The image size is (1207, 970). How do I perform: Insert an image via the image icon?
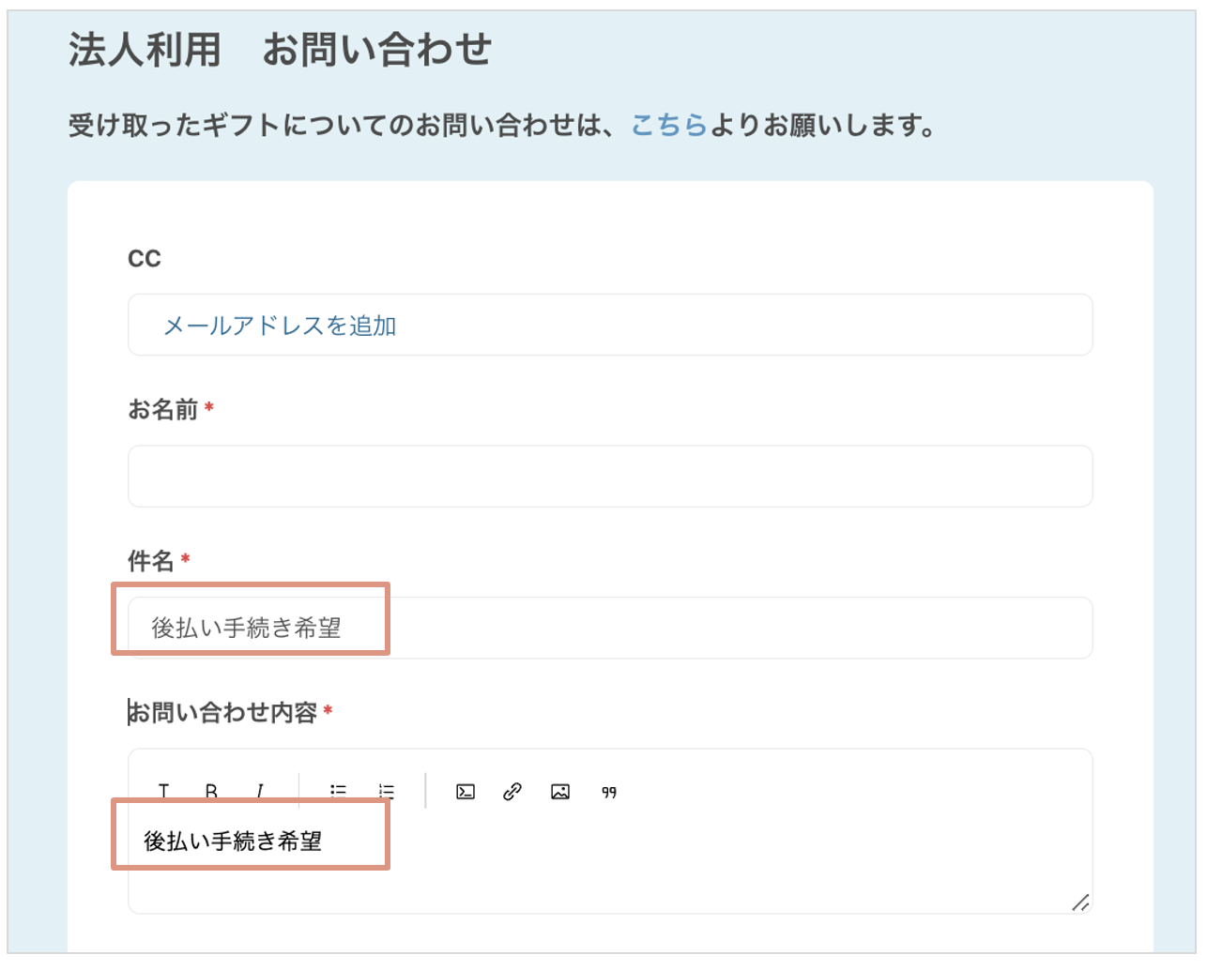560,792
